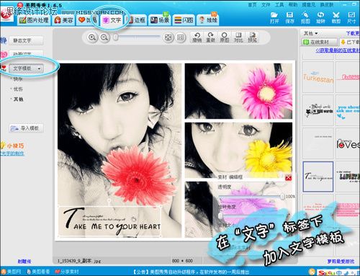Open the 边框 tab

(x=137, y=20)
